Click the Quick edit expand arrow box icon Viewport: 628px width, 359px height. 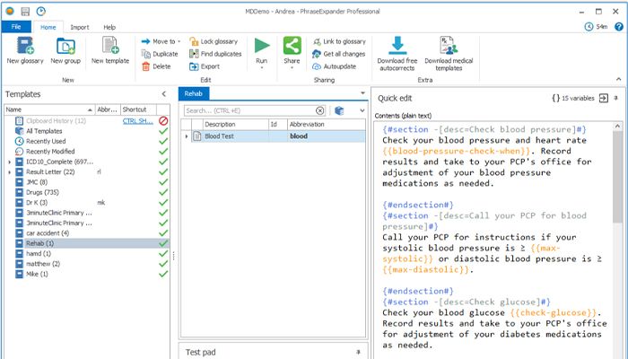tap(604, 98)
